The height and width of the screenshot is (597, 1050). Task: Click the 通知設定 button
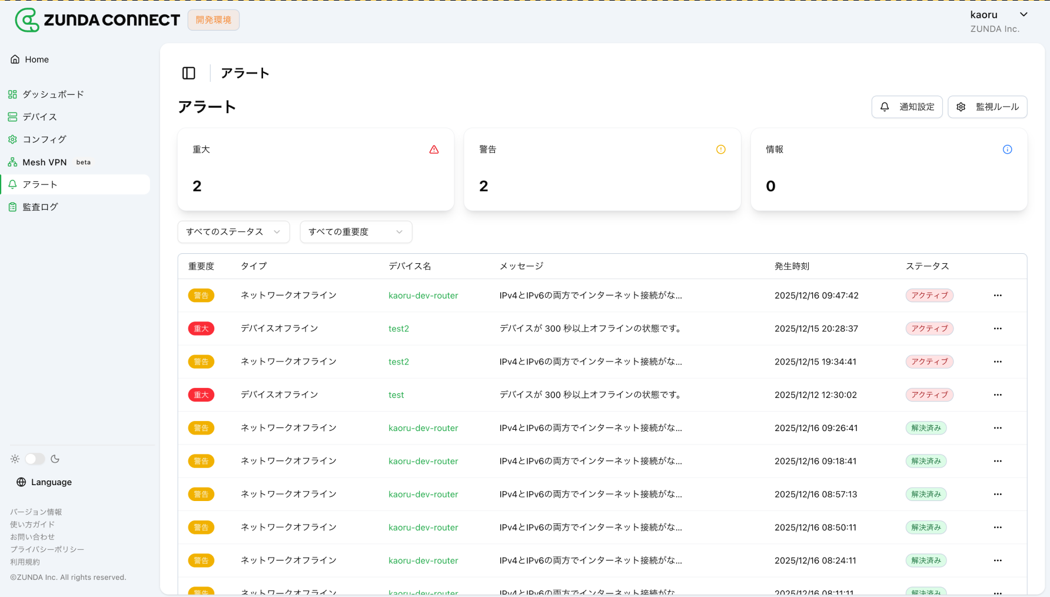coord(906,107)
